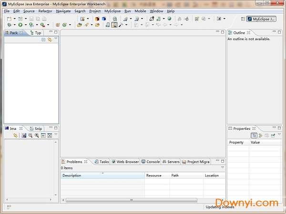286x214 pixels.
Task: Toggle Link with Editor in Package Explorer
Action: (50, 39)
